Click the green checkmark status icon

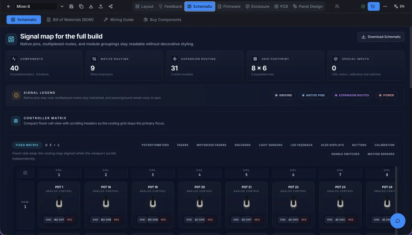pyautogui.click(x=363, y=6)
